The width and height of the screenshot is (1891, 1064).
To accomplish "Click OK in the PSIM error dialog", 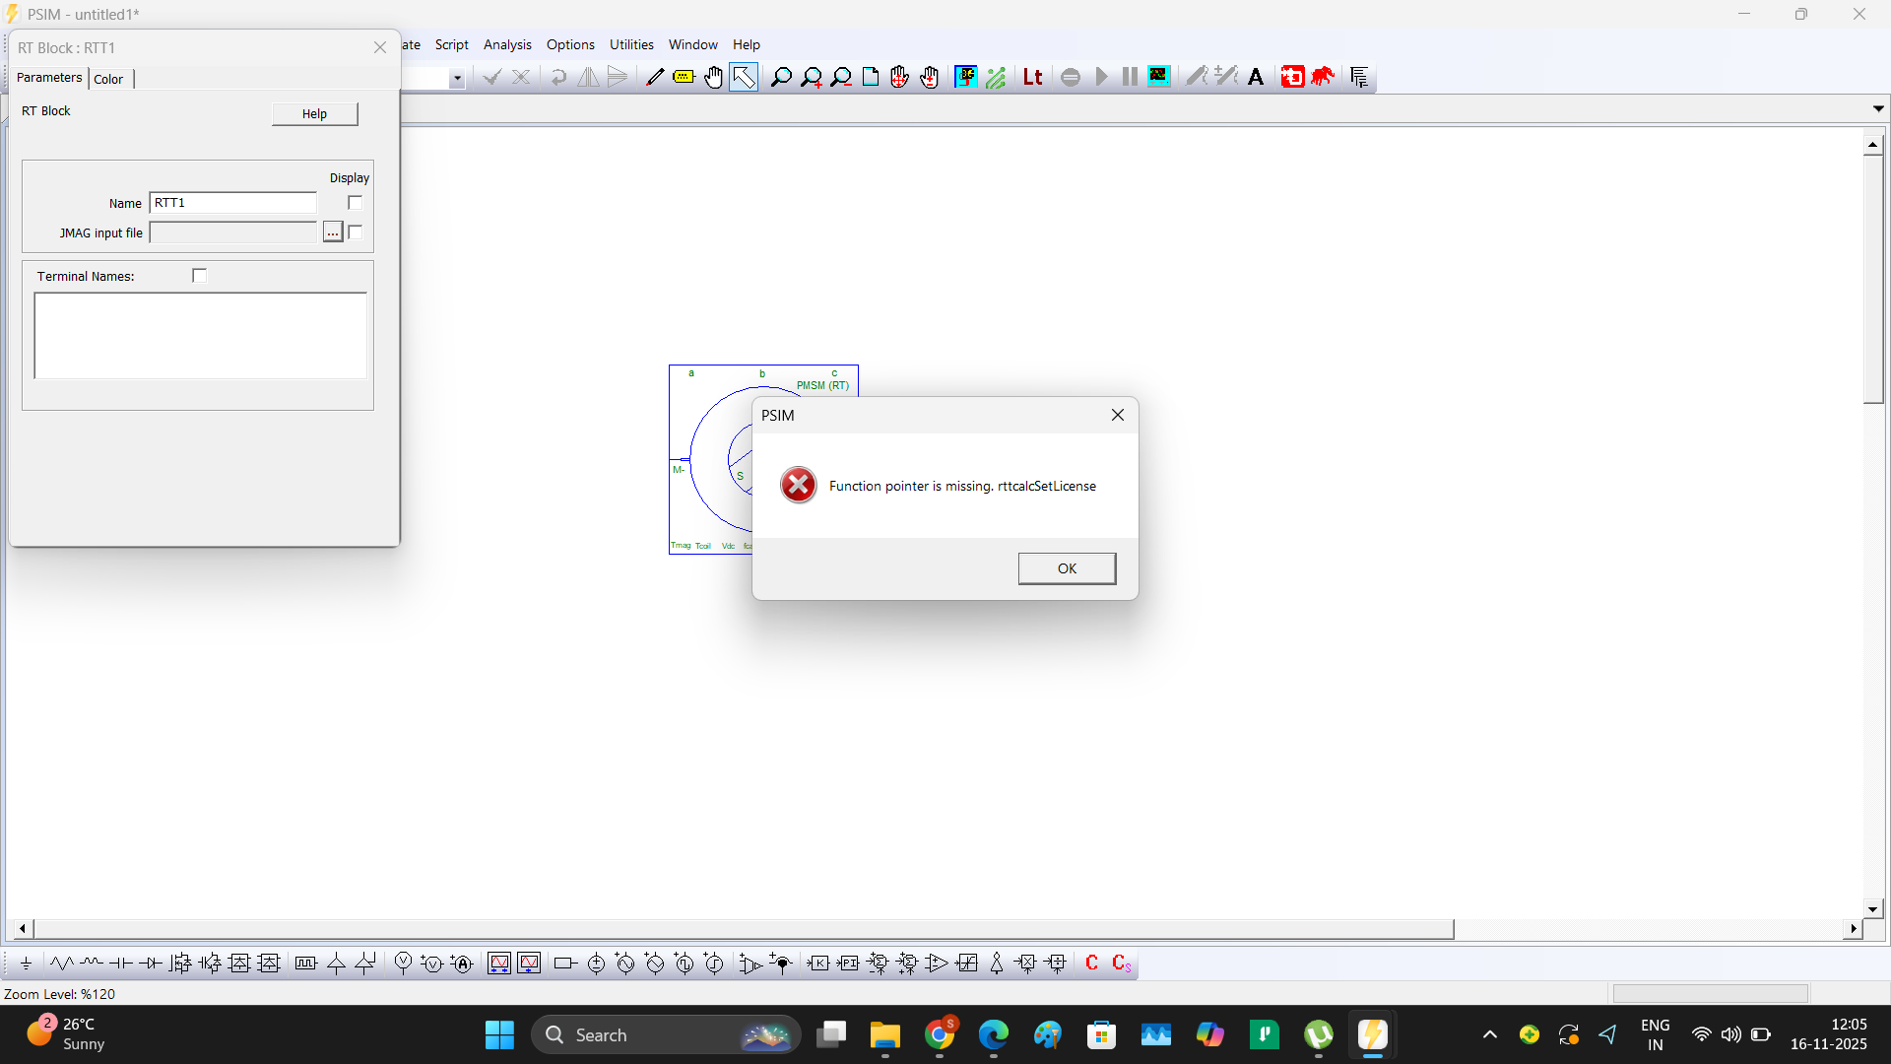I will pos(1067,568).
